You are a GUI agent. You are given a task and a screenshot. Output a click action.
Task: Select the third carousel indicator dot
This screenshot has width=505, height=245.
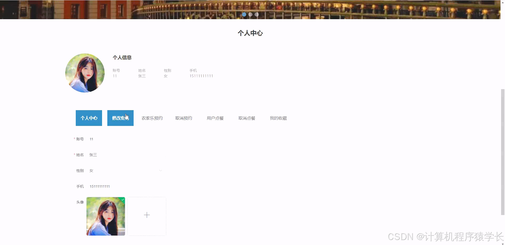pyautogui.click(x=256, y=14)
